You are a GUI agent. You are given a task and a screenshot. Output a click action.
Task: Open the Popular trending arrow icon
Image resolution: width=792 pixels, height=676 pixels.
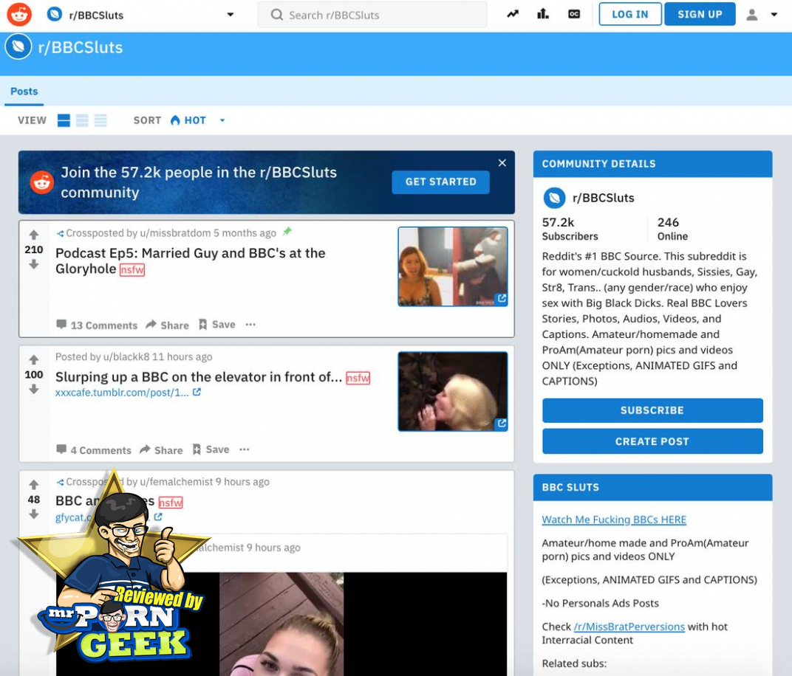coord(513,14)
